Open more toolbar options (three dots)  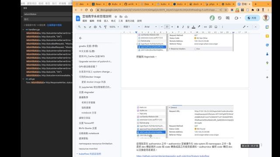[x=223, y=27]
